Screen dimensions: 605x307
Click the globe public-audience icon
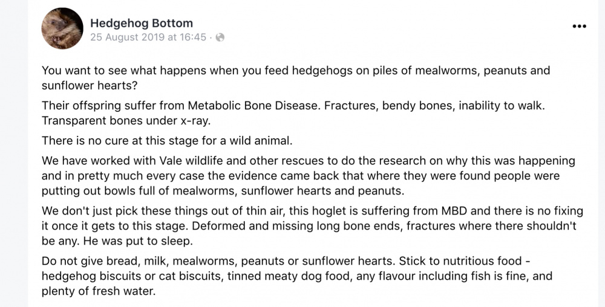coord(220,37)
